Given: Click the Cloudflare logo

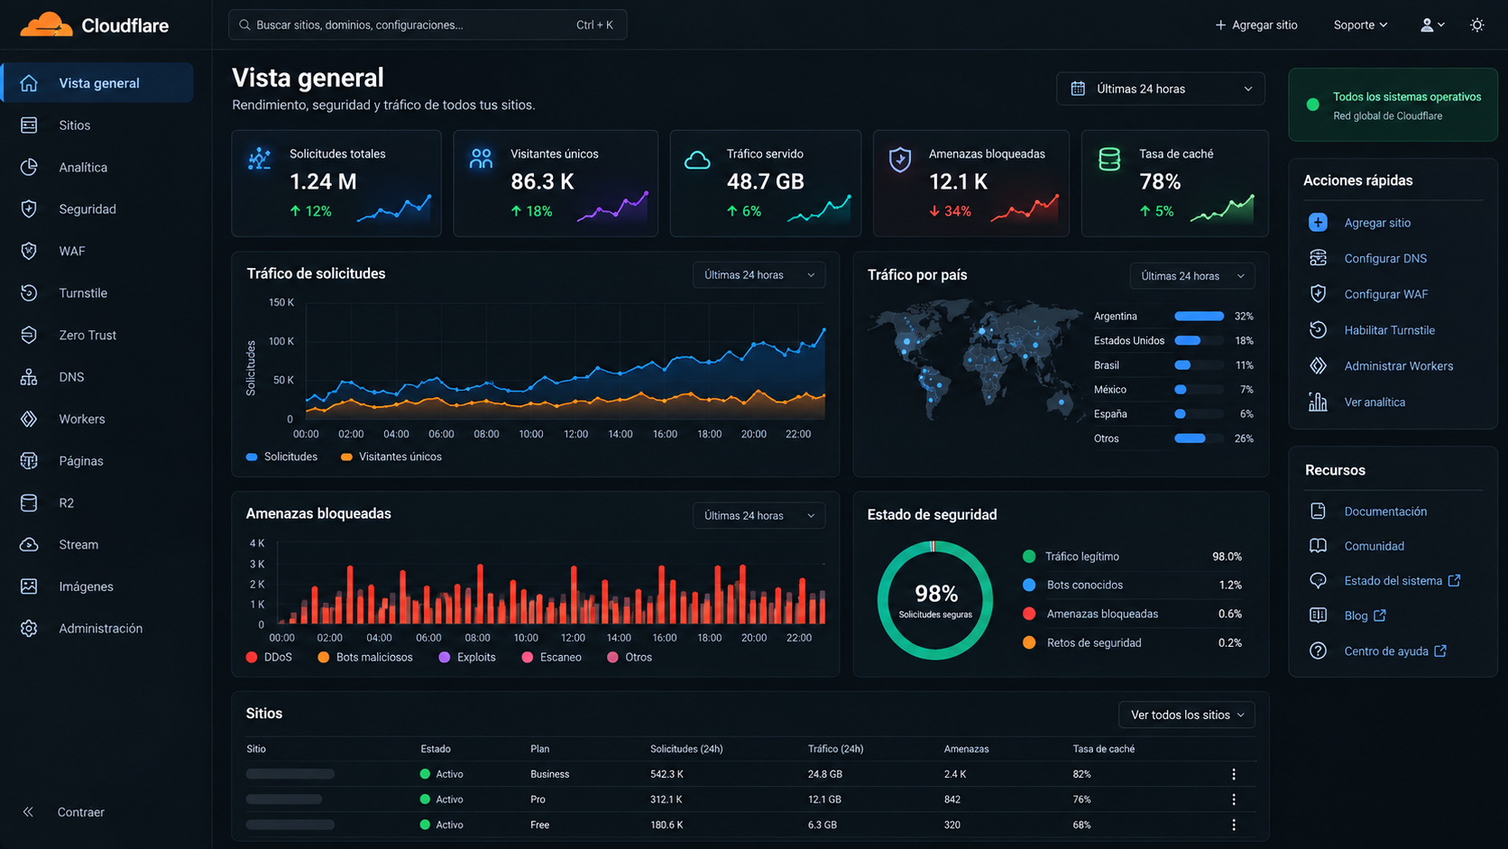Looking at the screenshot, I should (x=95, y=25).
